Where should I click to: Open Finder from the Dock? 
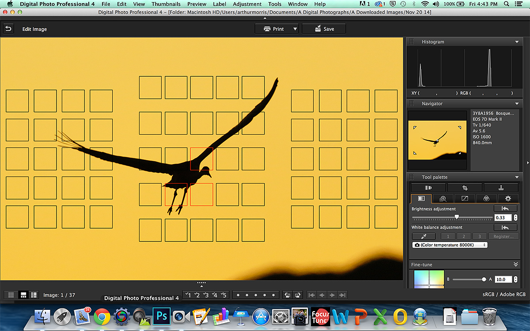(x=43, y=316)
